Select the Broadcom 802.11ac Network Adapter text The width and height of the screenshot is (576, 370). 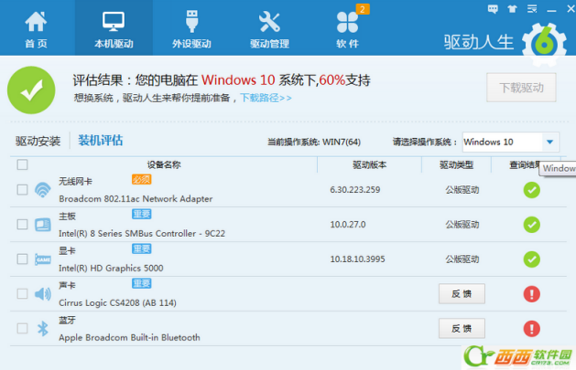(136, 199)
